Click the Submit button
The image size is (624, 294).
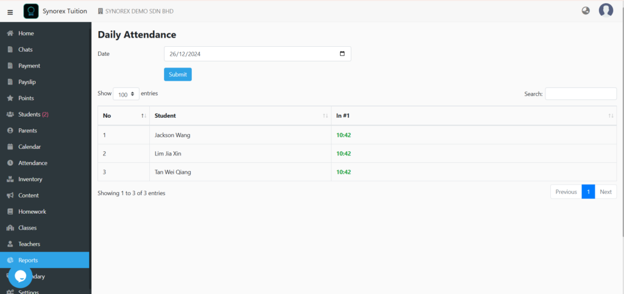coord(178,74)
